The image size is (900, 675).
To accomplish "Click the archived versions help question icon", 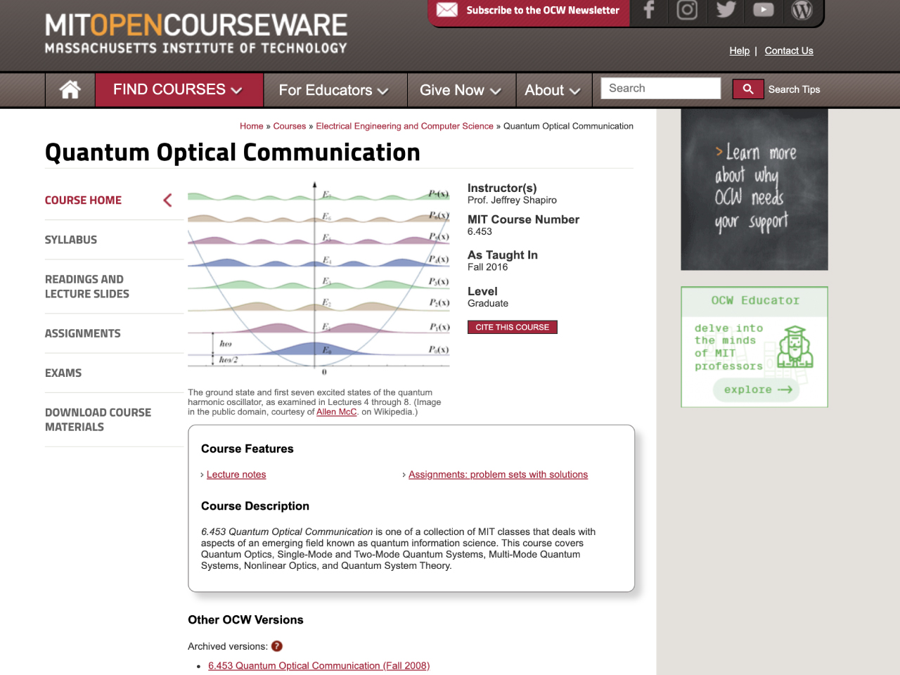I will [277, 646].
